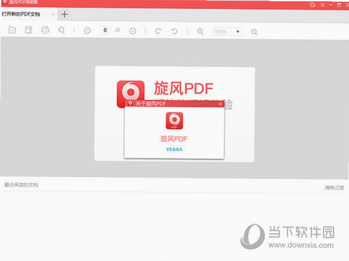
Task: Go to next page arrow
Action: pyautogui.click(x=133, y=31)
